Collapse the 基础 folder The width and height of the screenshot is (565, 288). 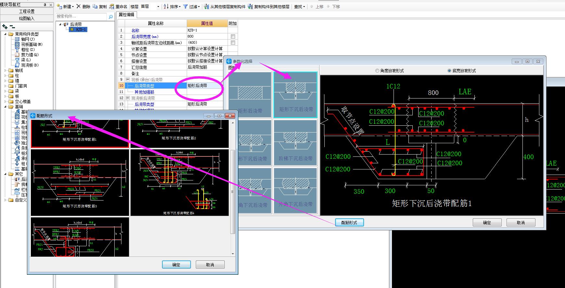[x=6, y=107]
